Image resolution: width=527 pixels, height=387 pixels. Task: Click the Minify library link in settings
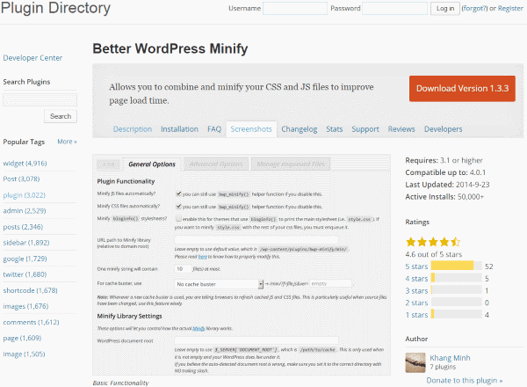click(199, 328)
